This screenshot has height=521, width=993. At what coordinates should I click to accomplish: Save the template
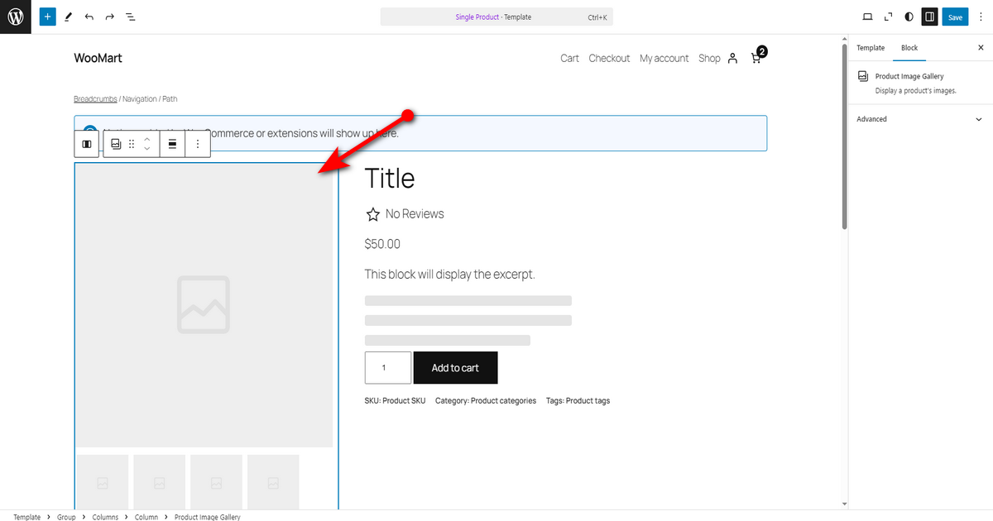pos(955,17)
